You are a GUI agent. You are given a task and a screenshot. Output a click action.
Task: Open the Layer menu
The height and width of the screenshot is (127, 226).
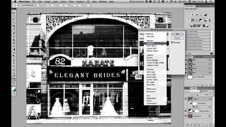coord(55,1)
